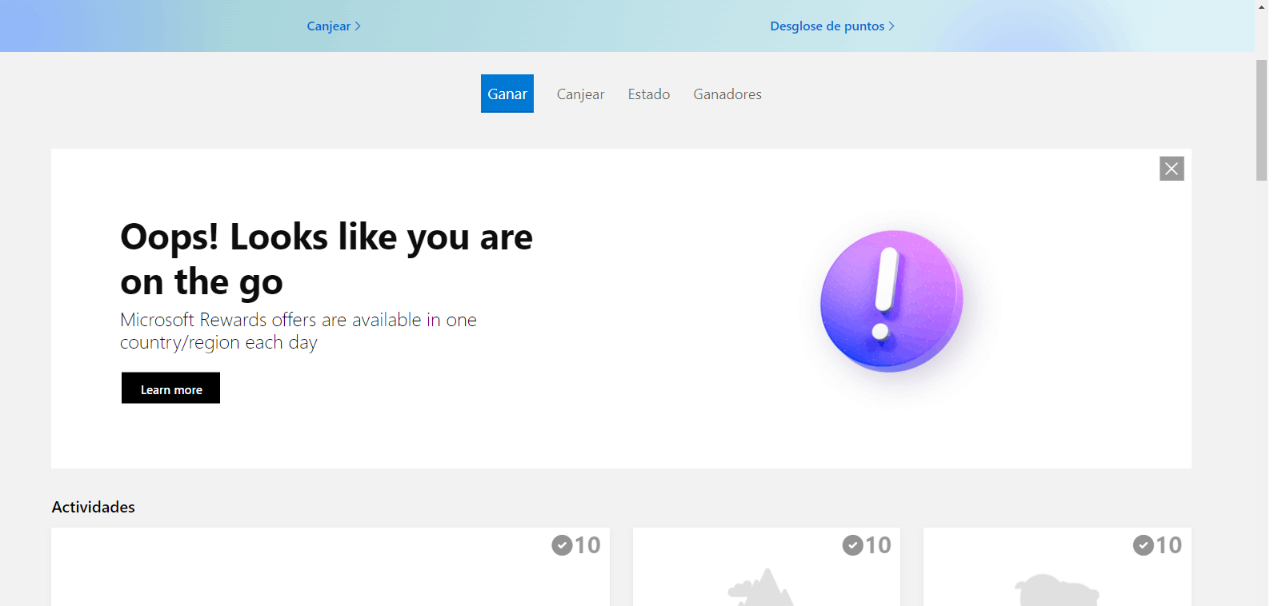The image size is (1282, 606).
Task: Switch to the Canjear tab in the navigation row
Action: click(581, 94)
